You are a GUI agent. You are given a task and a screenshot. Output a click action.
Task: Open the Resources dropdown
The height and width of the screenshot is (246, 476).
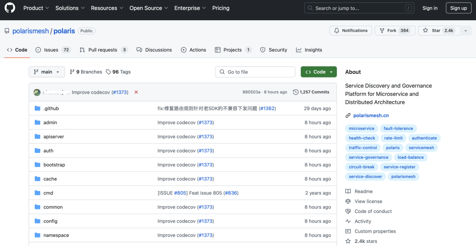tap(107, 8)
